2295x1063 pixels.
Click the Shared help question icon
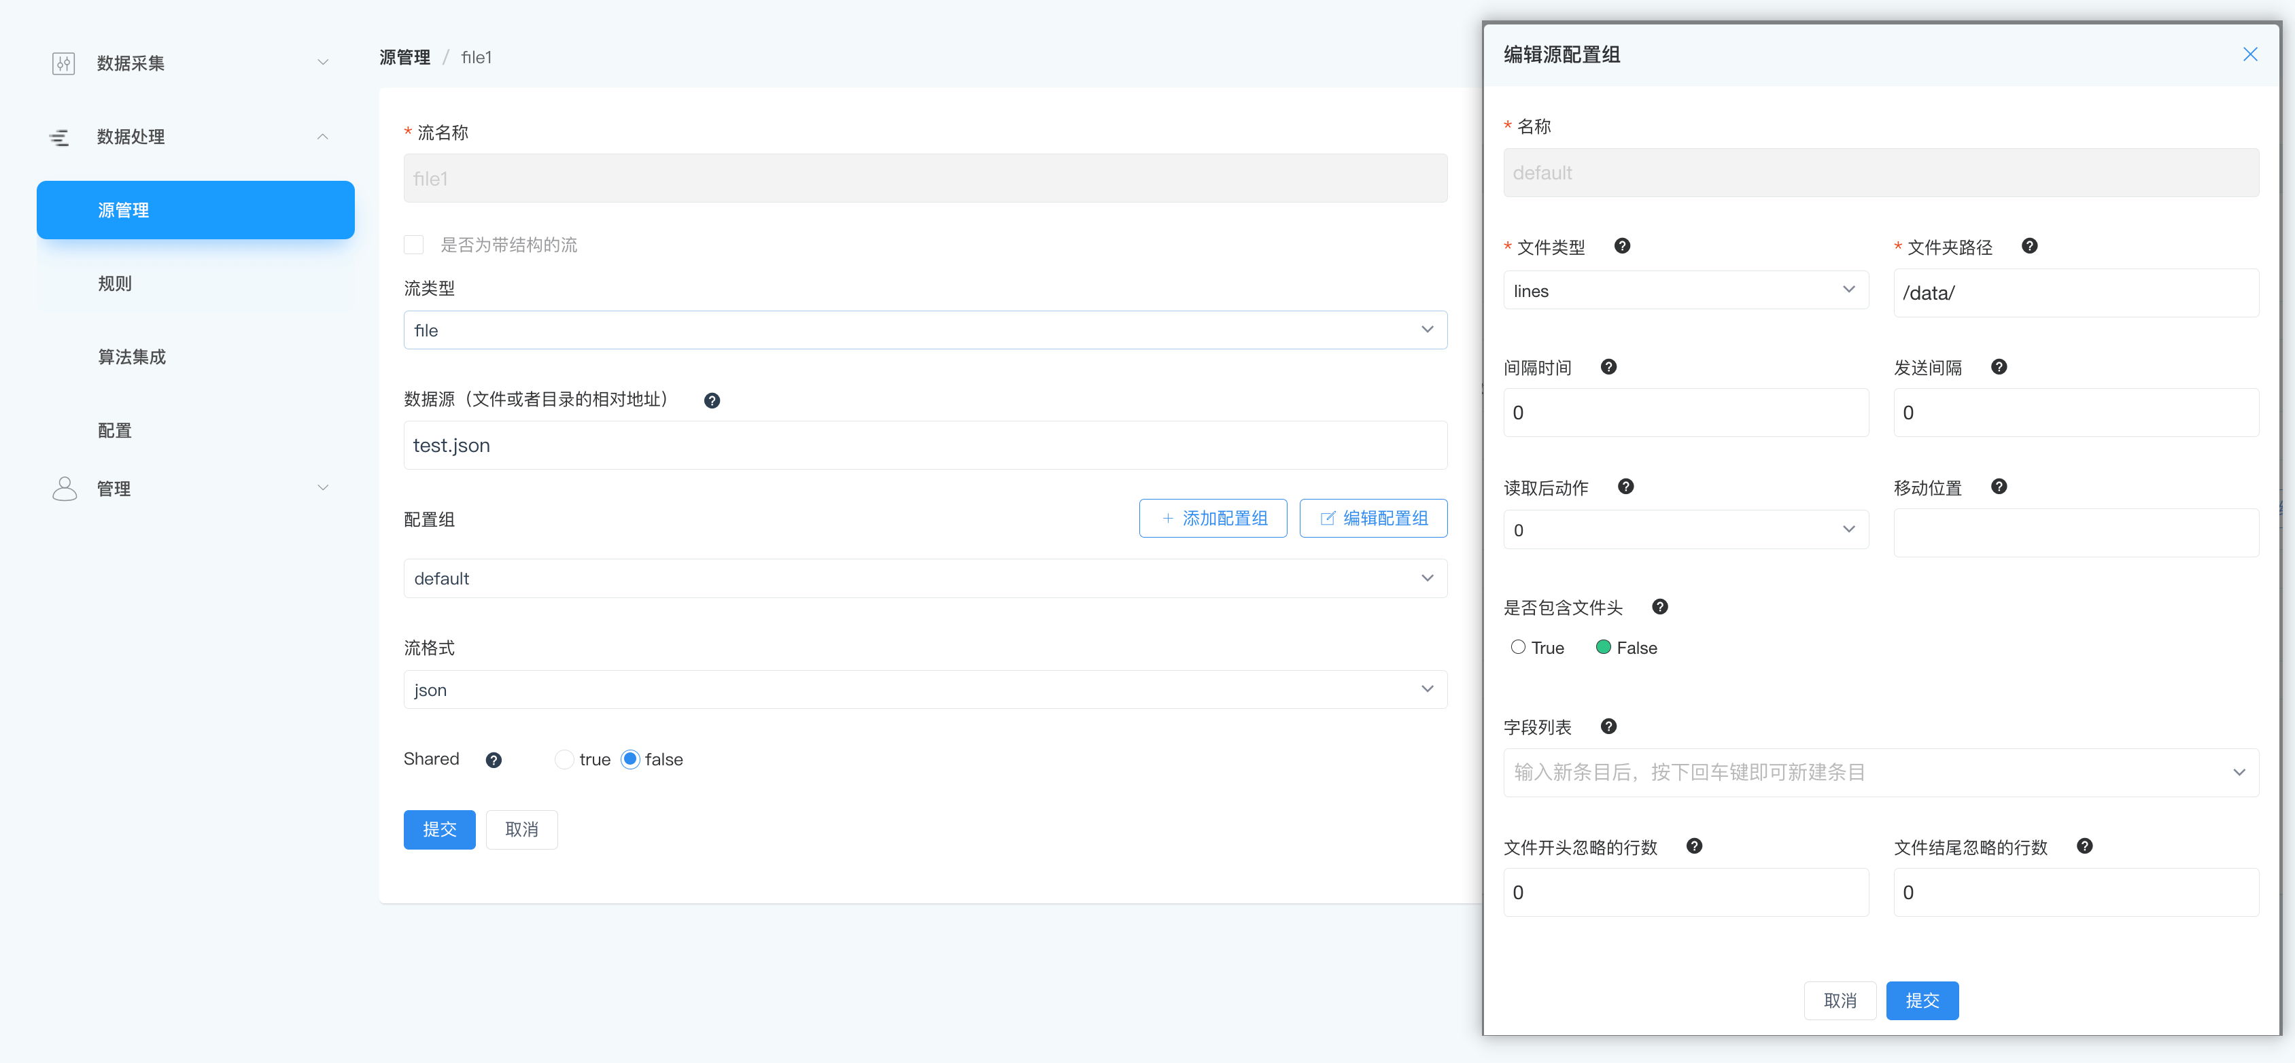[494, 760]
